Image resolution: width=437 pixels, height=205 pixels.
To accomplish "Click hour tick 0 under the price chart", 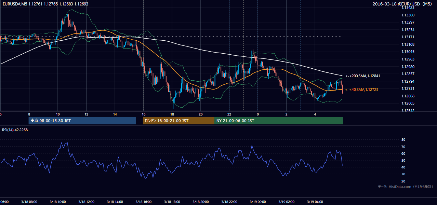I will 258,114.
